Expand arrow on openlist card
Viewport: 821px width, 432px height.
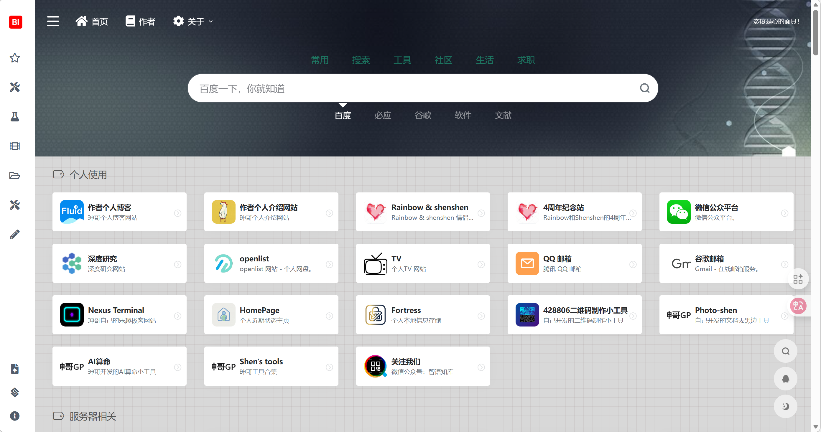(329, 264)
